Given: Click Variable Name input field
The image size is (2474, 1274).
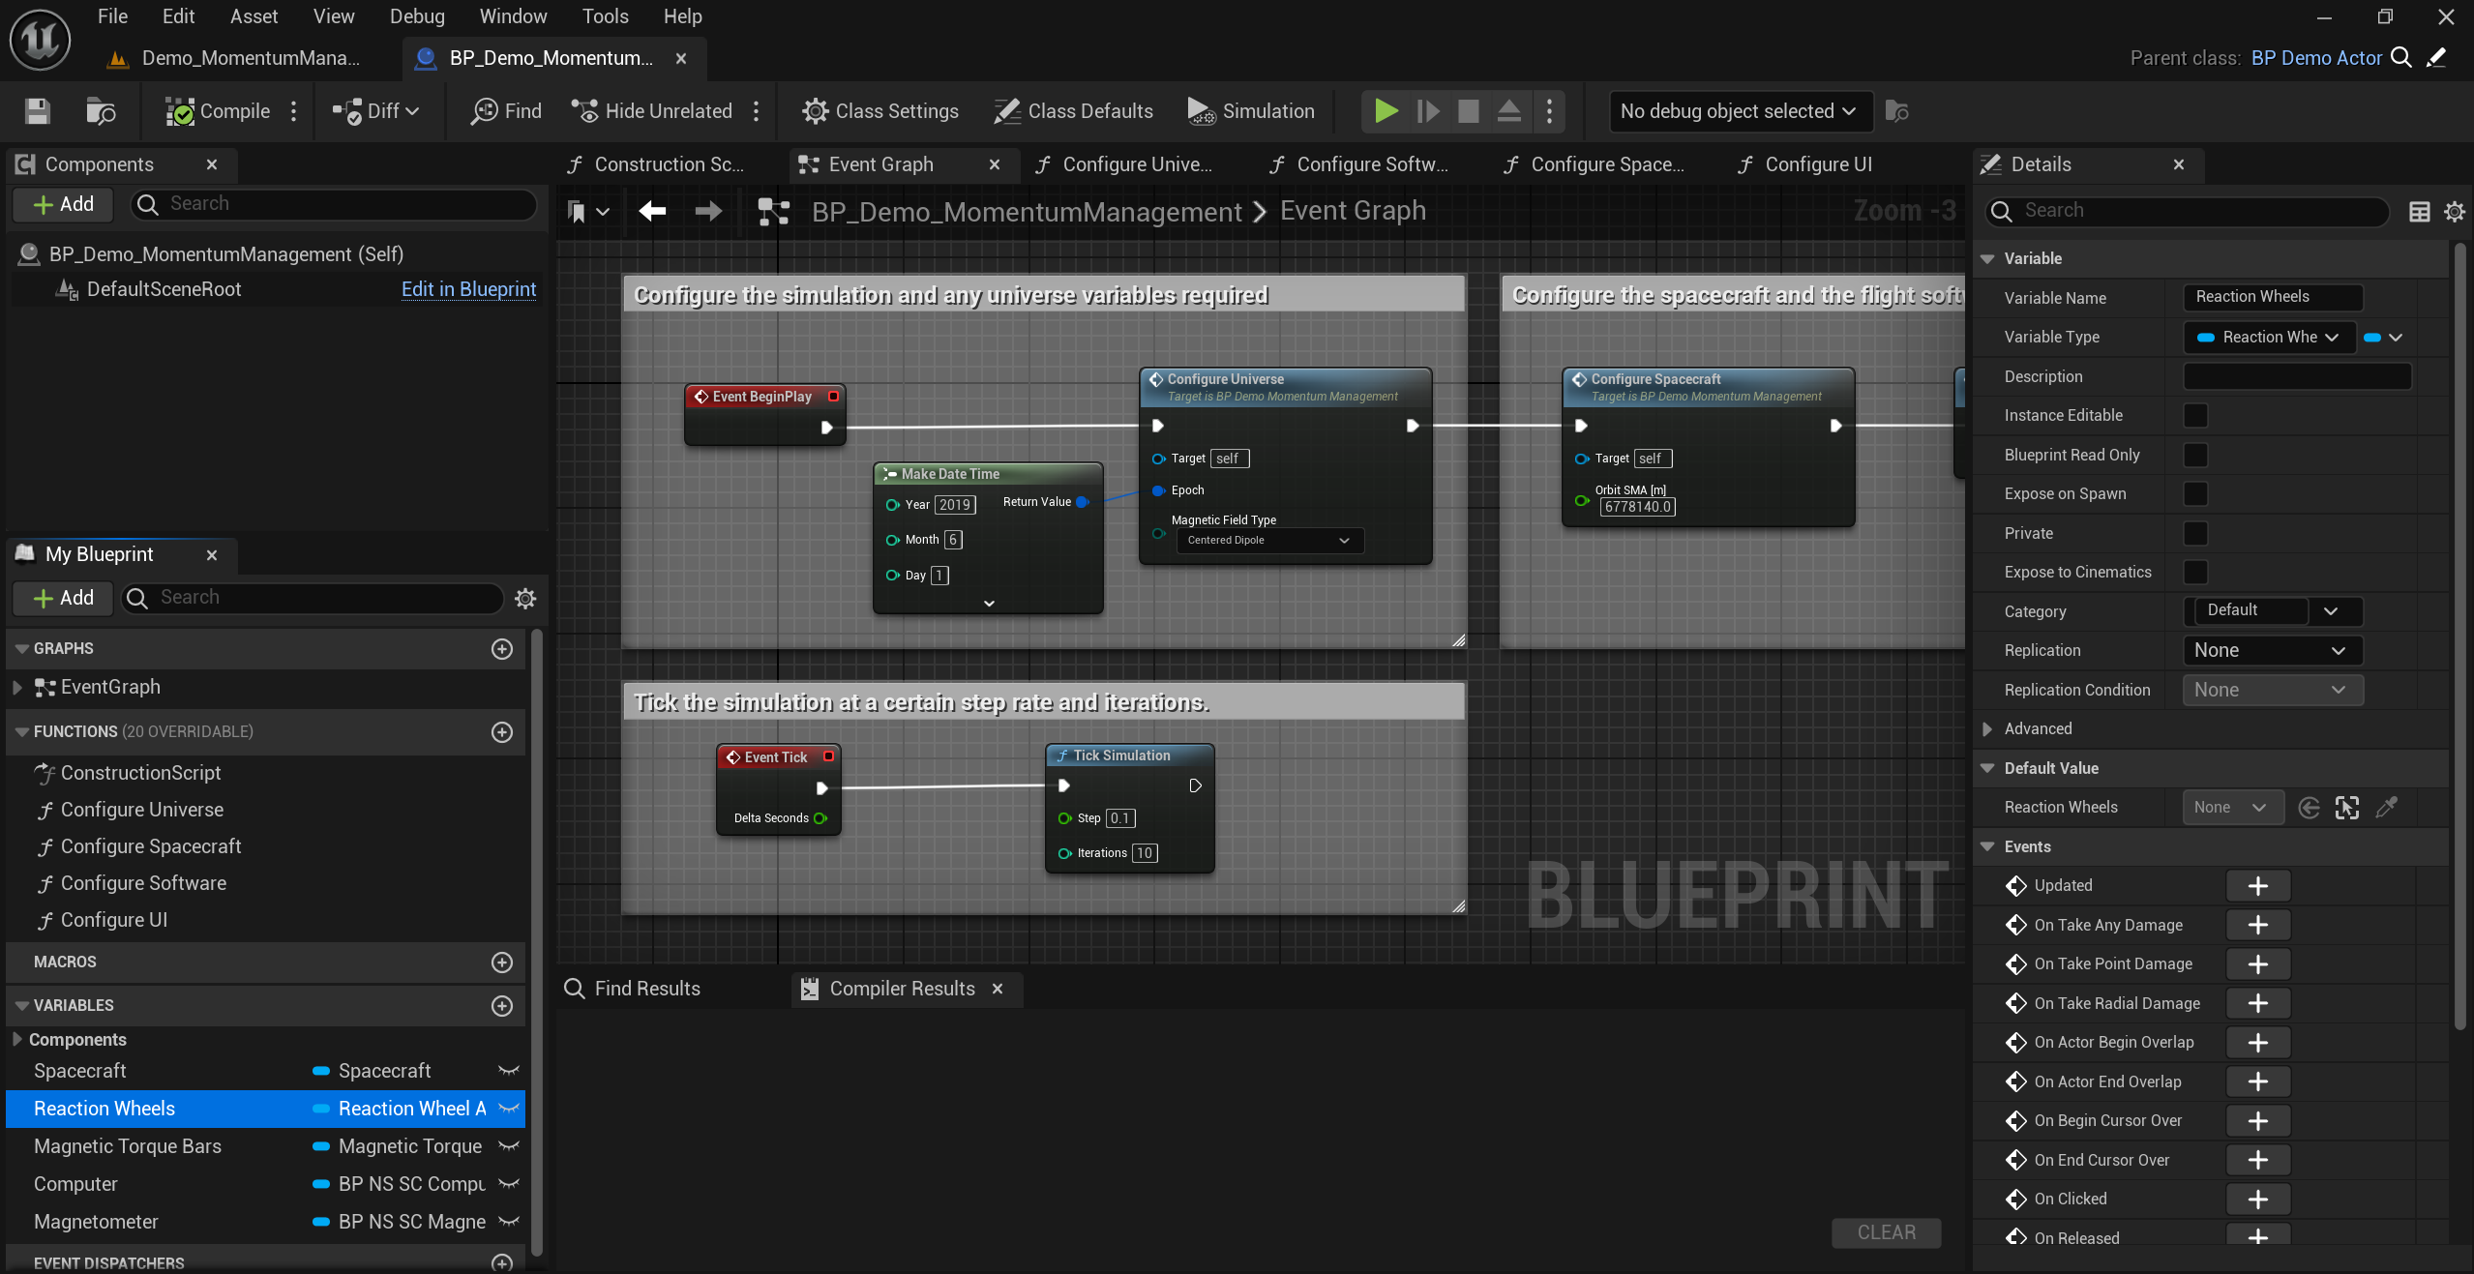Looking at the screenshot, I should pos(2273,297).
